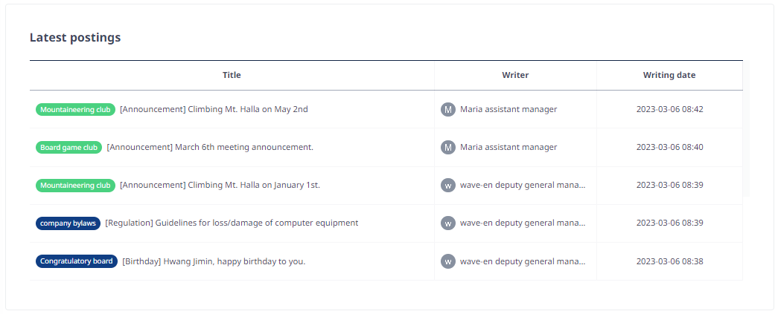This screenshot has width=778, height=314.
Task: Select Mountaineering club tag on May 2nd post
Action: [75, 109]
